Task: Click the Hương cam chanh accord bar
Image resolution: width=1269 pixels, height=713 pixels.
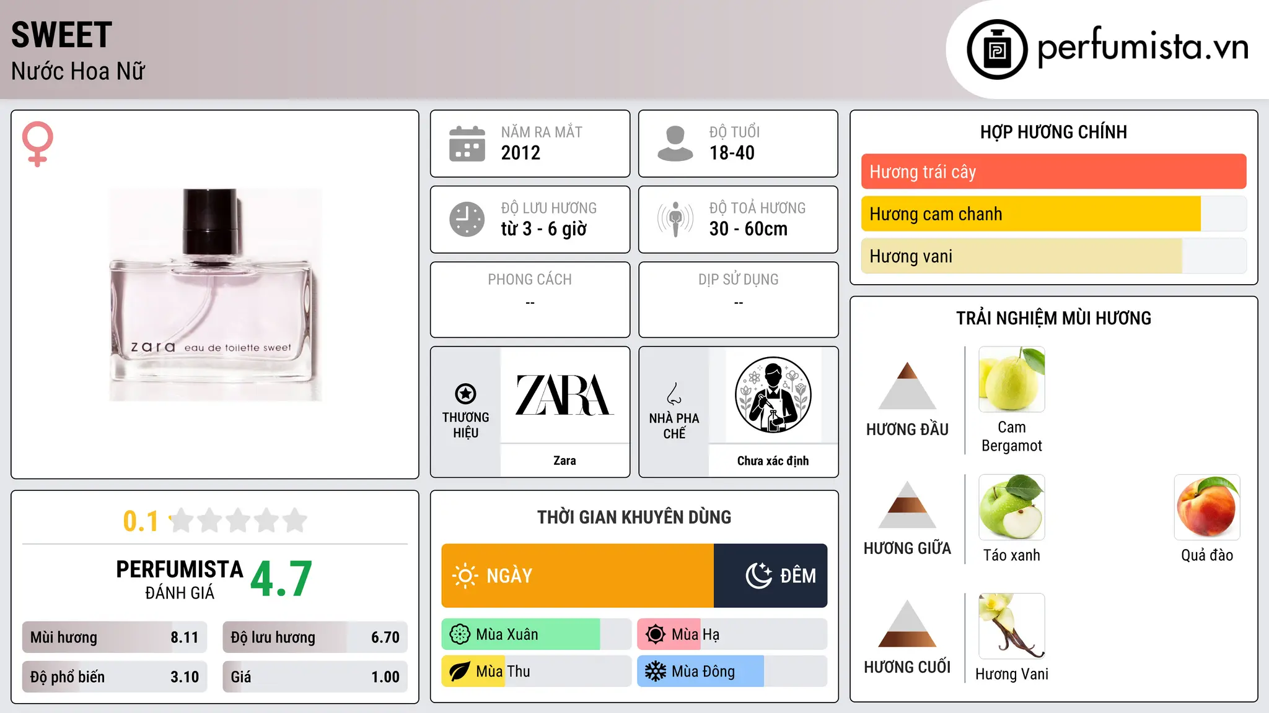Action: coord(1053,214)
